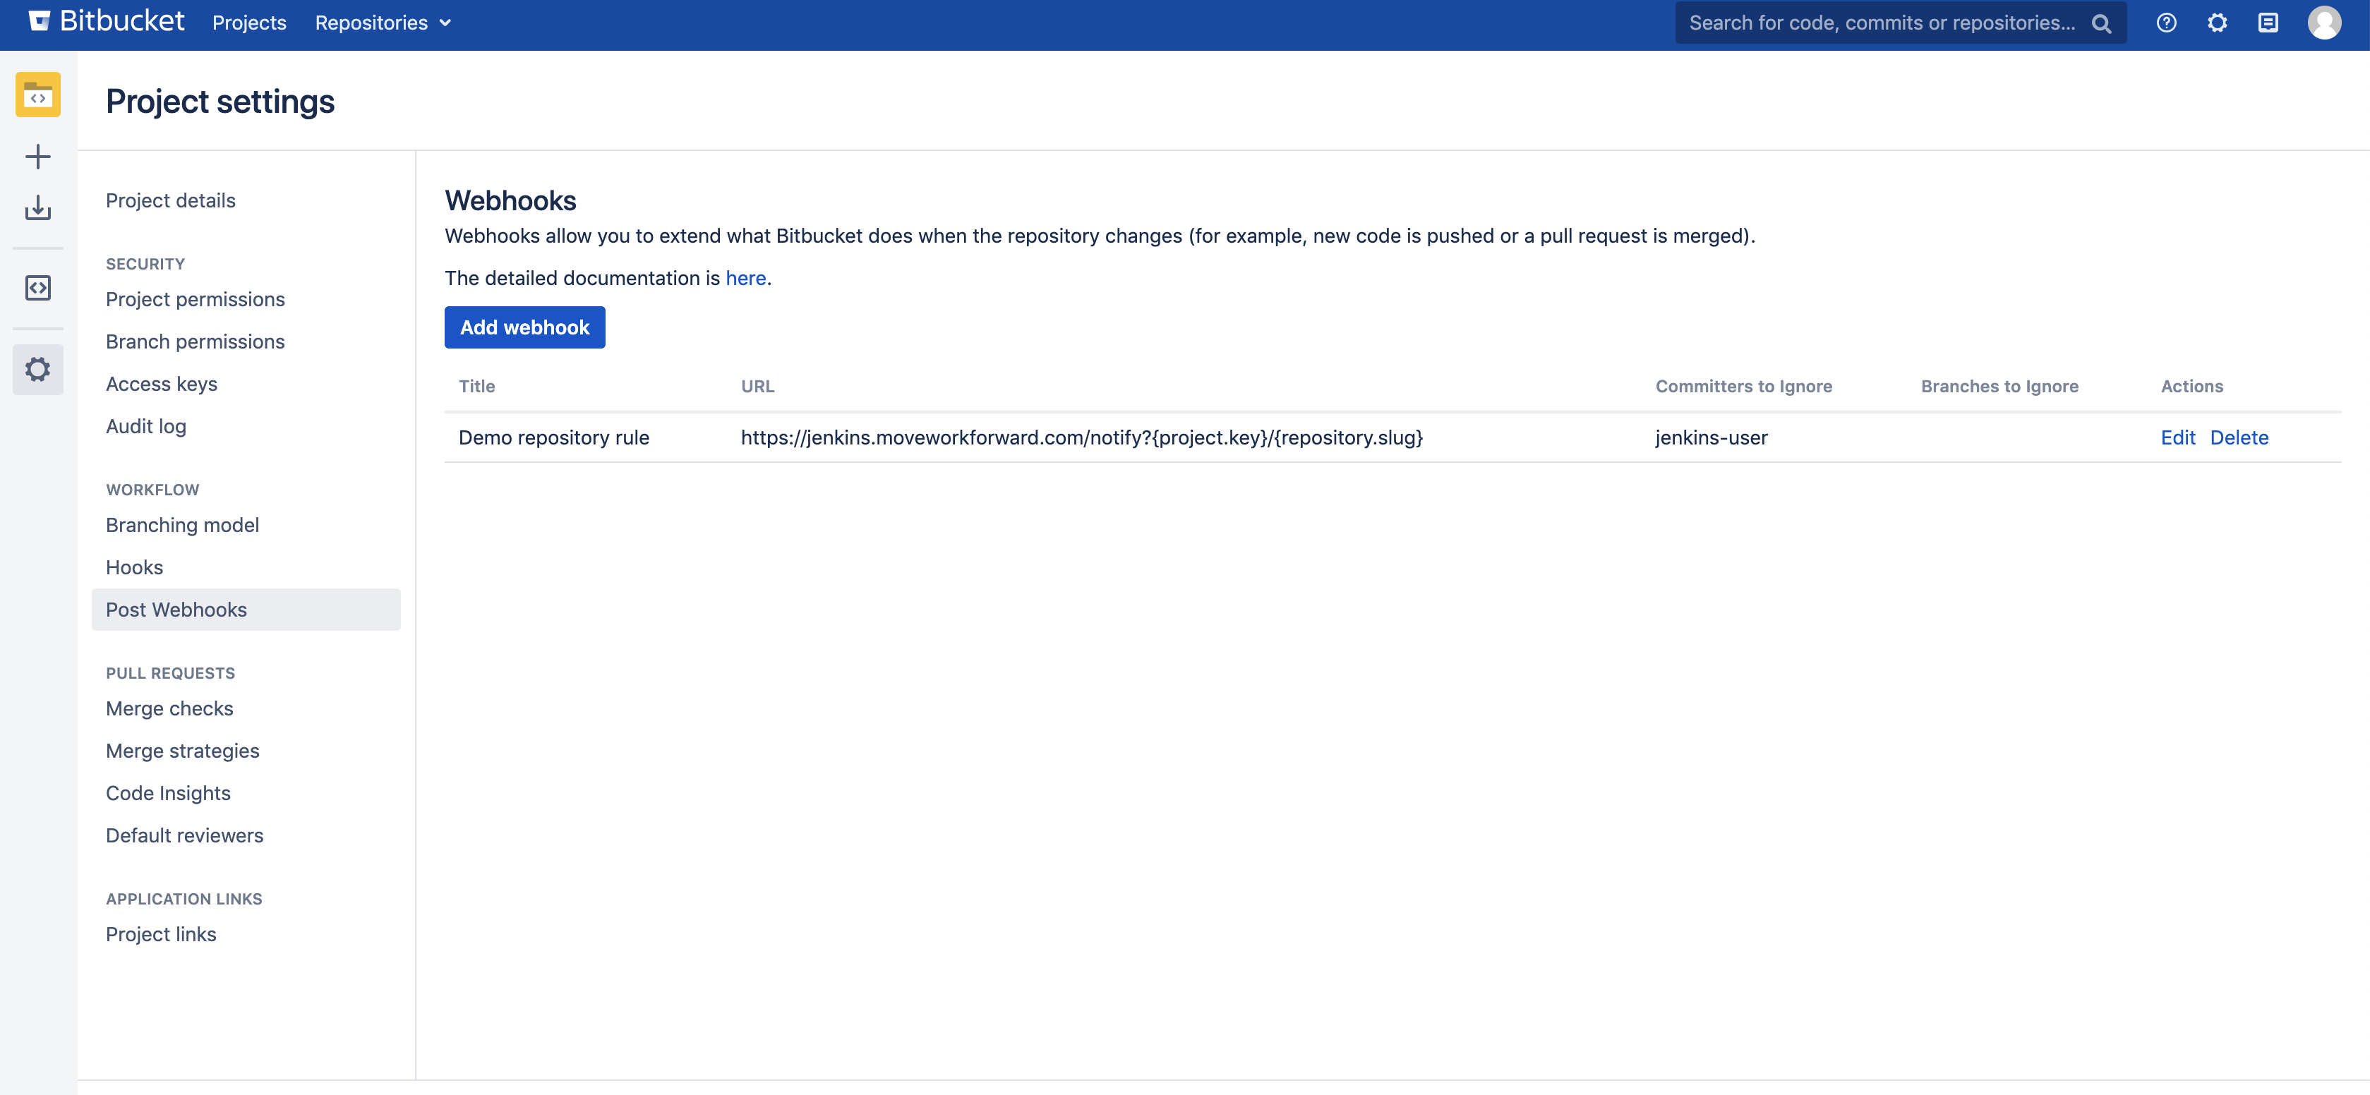Open the Projects menu item

click(248, 23)
